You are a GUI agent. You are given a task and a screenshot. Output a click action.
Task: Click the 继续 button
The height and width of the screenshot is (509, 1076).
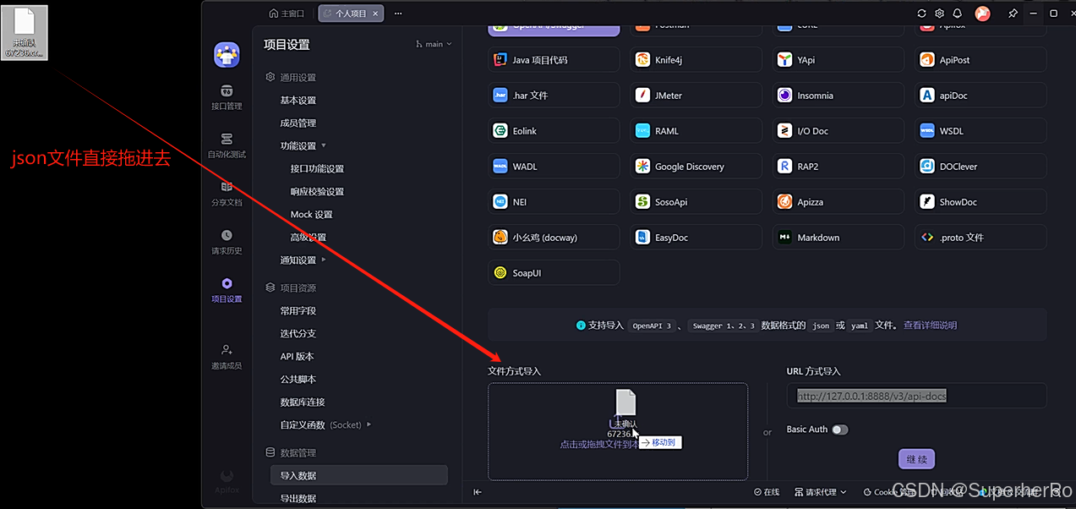point(916,459)
